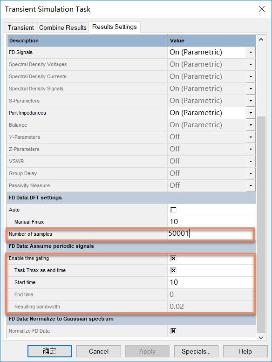Click the Start time value field
This screenshot has height=362, width=272.
click(211, 282)
